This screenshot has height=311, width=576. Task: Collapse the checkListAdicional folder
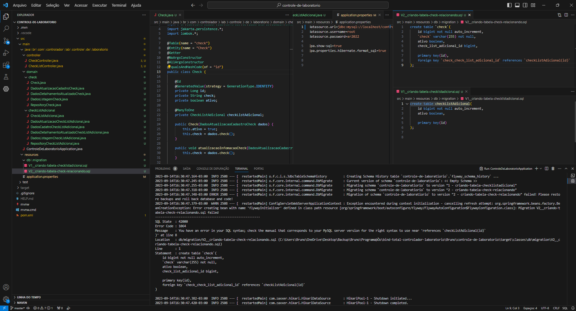pyautogui.click(x=42, y=110)
